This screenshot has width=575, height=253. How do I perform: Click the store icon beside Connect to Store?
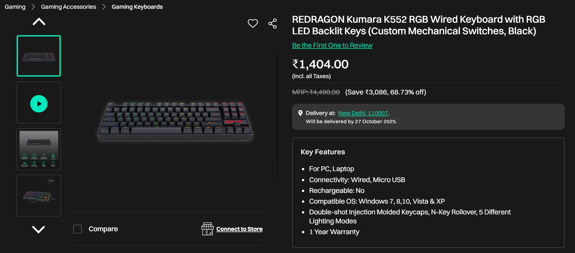point(207,229)
